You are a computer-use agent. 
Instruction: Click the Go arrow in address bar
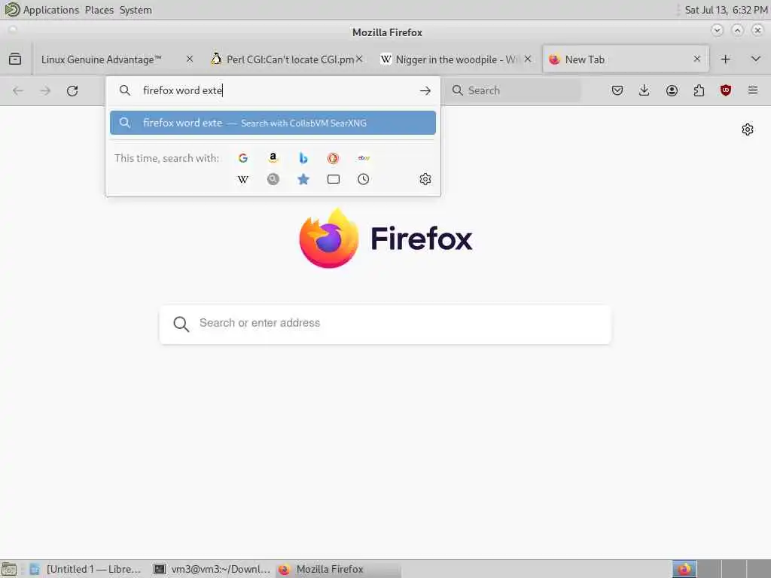click(x=425, y=90)
